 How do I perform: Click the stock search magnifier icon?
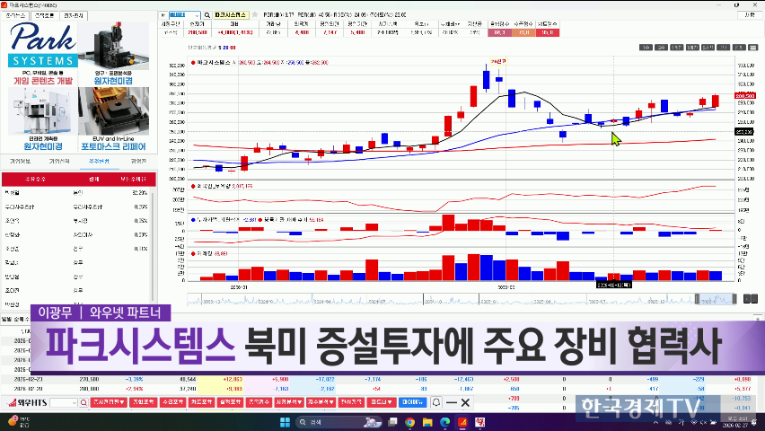(207, 16)
